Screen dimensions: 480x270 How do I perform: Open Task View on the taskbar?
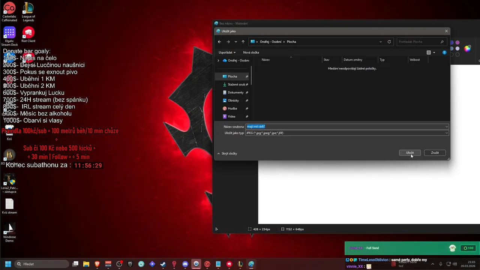point(75,264)
